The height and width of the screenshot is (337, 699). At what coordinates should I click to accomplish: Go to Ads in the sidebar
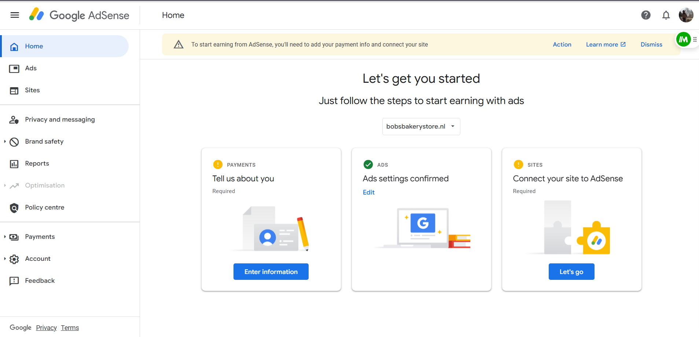coord(31,68)
